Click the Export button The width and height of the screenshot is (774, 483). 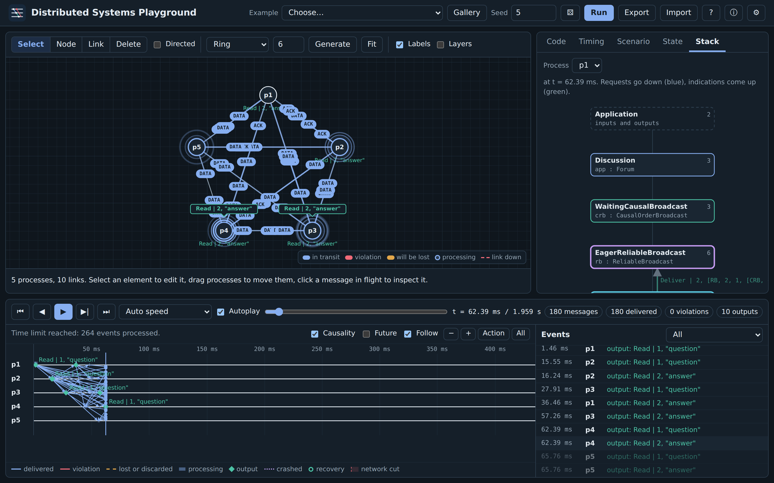637,12
